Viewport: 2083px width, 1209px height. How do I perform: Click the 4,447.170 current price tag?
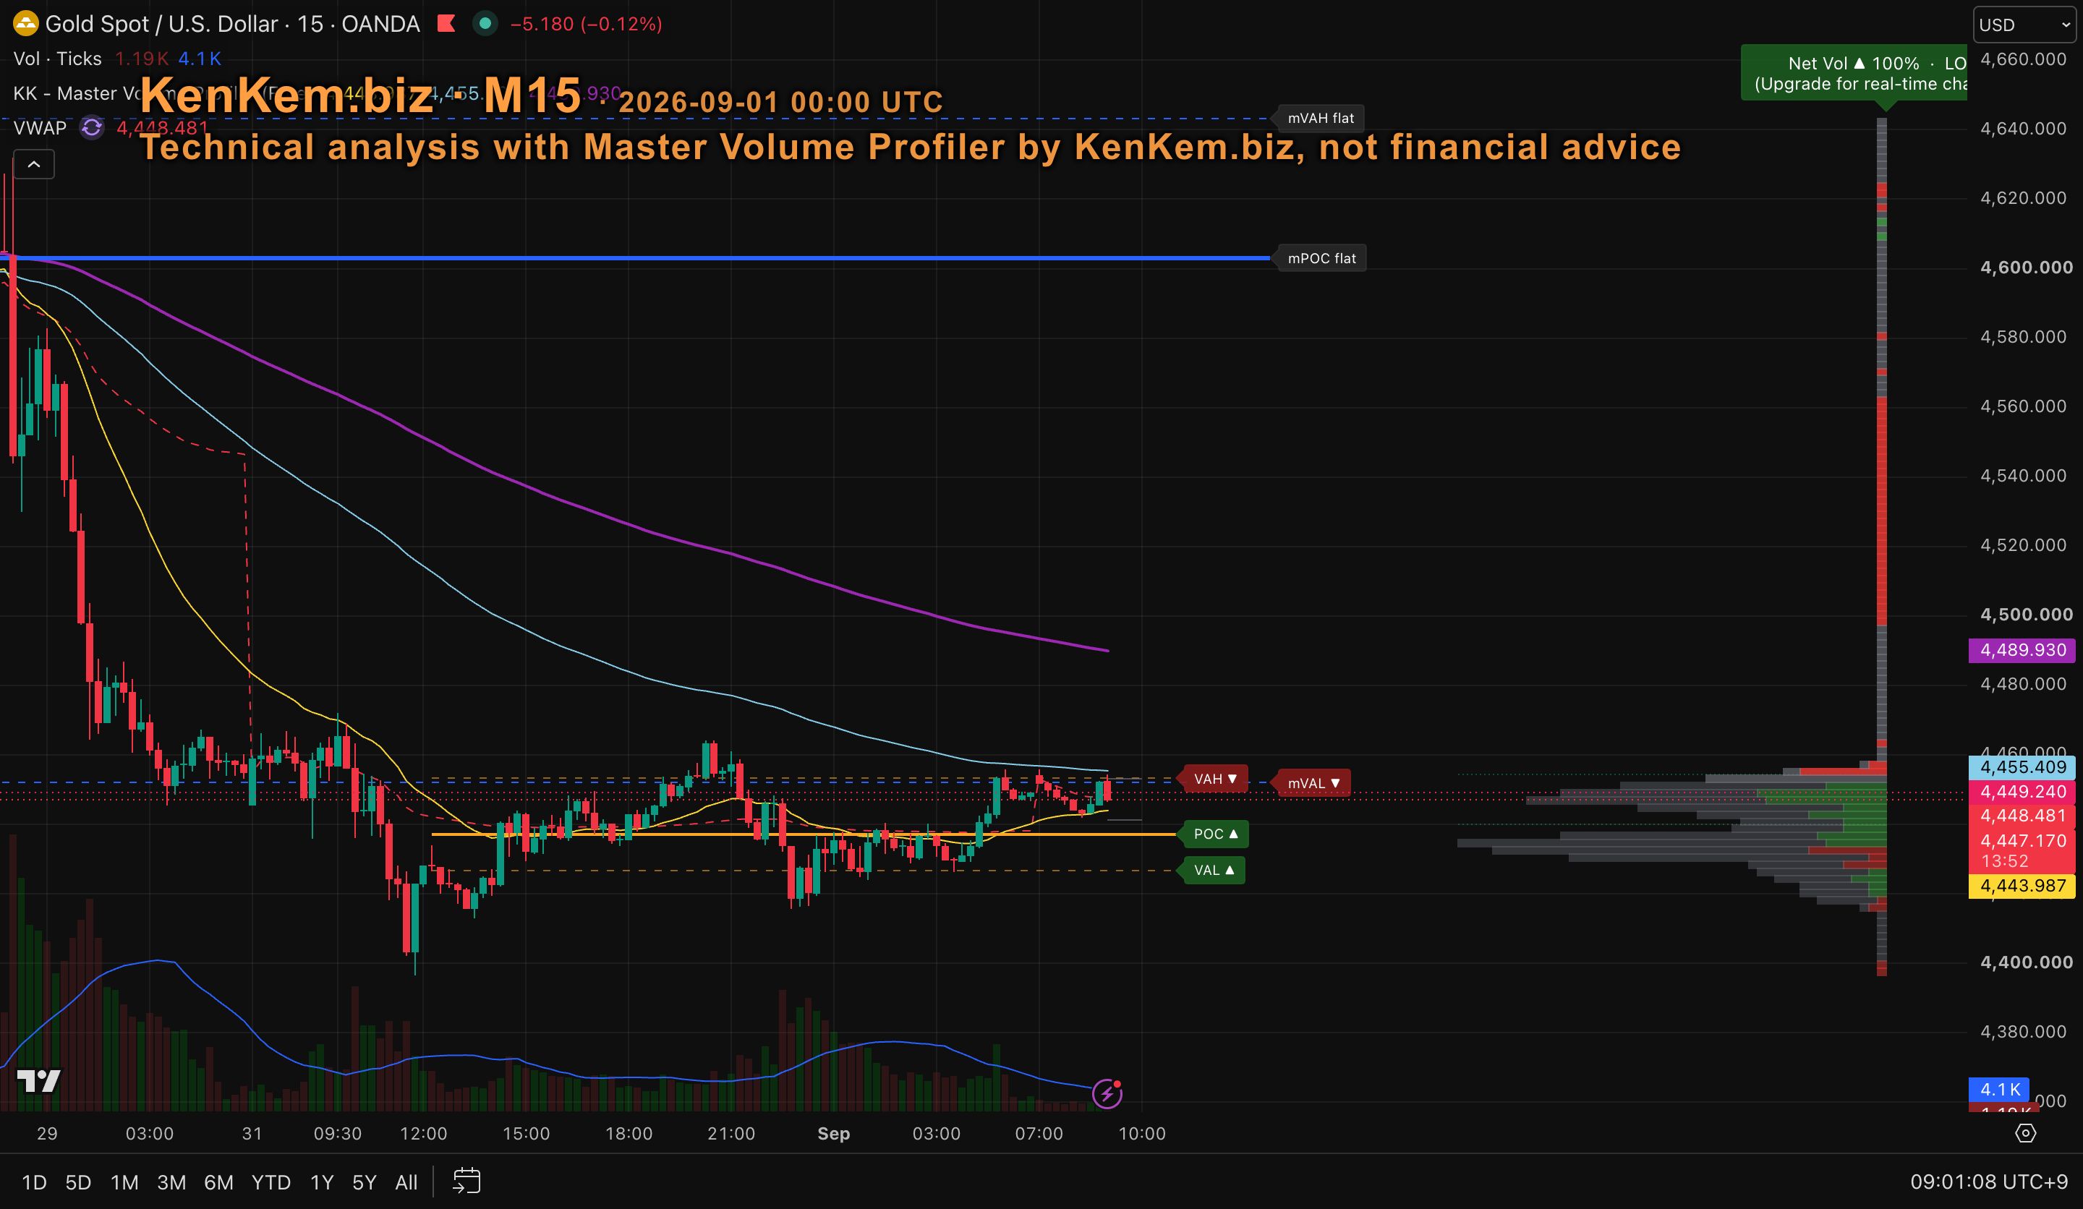point(2024,840)
